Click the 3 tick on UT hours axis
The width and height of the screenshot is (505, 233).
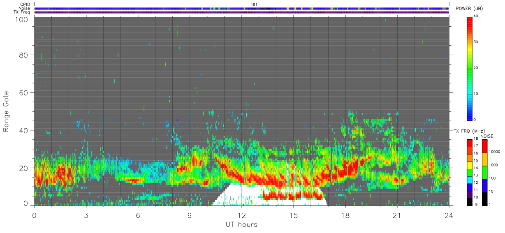pyautogui.click(x=86, y=215)
